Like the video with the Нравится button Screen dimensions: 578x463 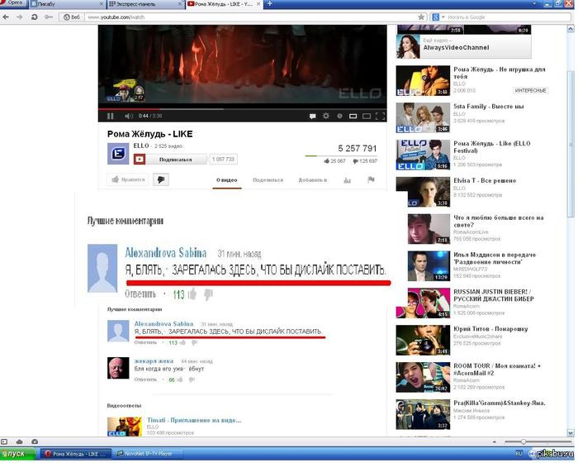[128, 179]
